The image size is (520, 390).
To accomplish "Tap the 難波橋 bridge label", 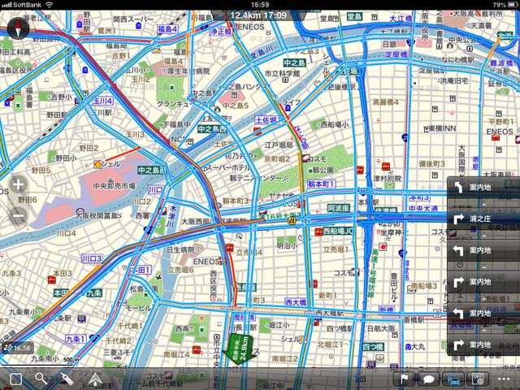I will click(502, 63).
